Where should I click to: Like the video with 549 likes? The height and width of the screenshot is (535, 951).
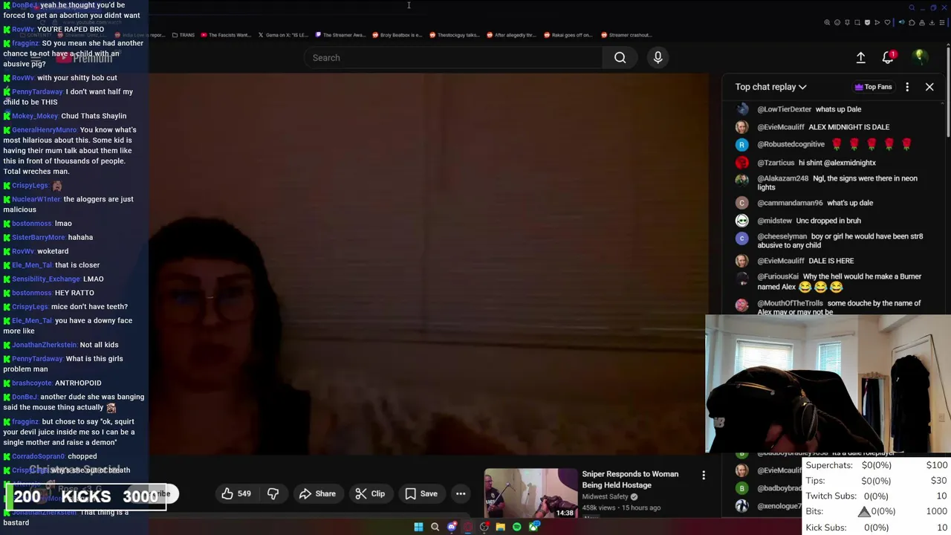236,493
